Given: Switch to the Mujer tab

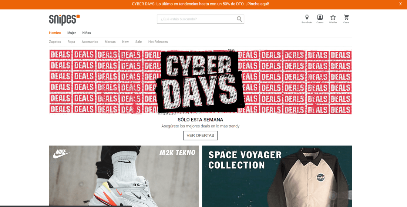Looking at the screenshot, I should tap(71, 33).
